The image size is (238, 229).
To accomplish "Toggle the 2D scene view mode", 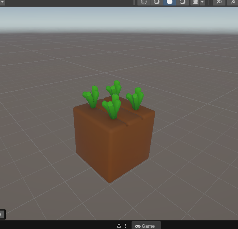I will [219, 2].
